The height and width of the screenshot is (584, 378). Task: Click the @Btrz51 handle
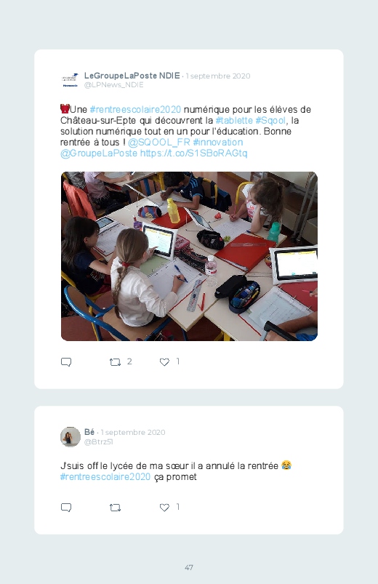coord(99,441)
